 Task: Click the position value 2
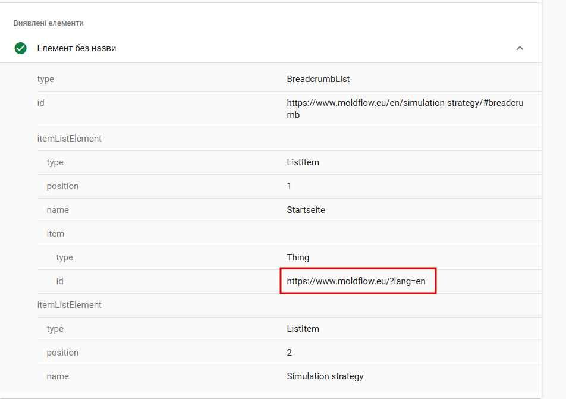[x=289, y=353]
